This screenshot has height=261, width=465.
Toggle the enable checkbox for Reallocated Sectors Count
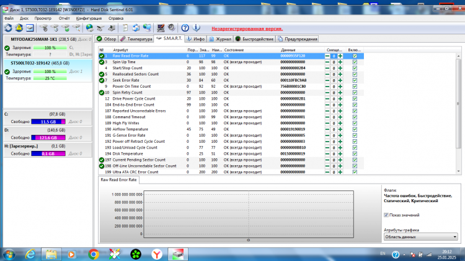click(355, 74)
